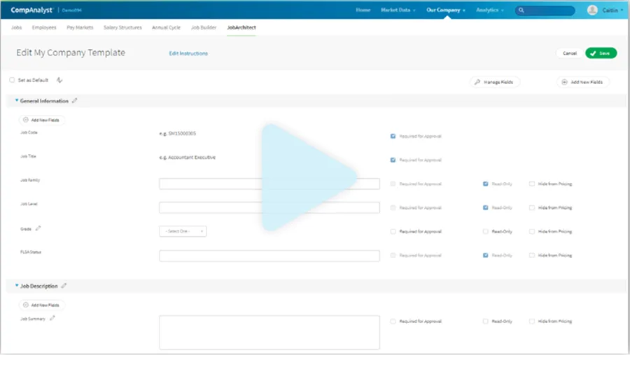Click the icon next to Set as Default
630x372 pixels.
59,80
